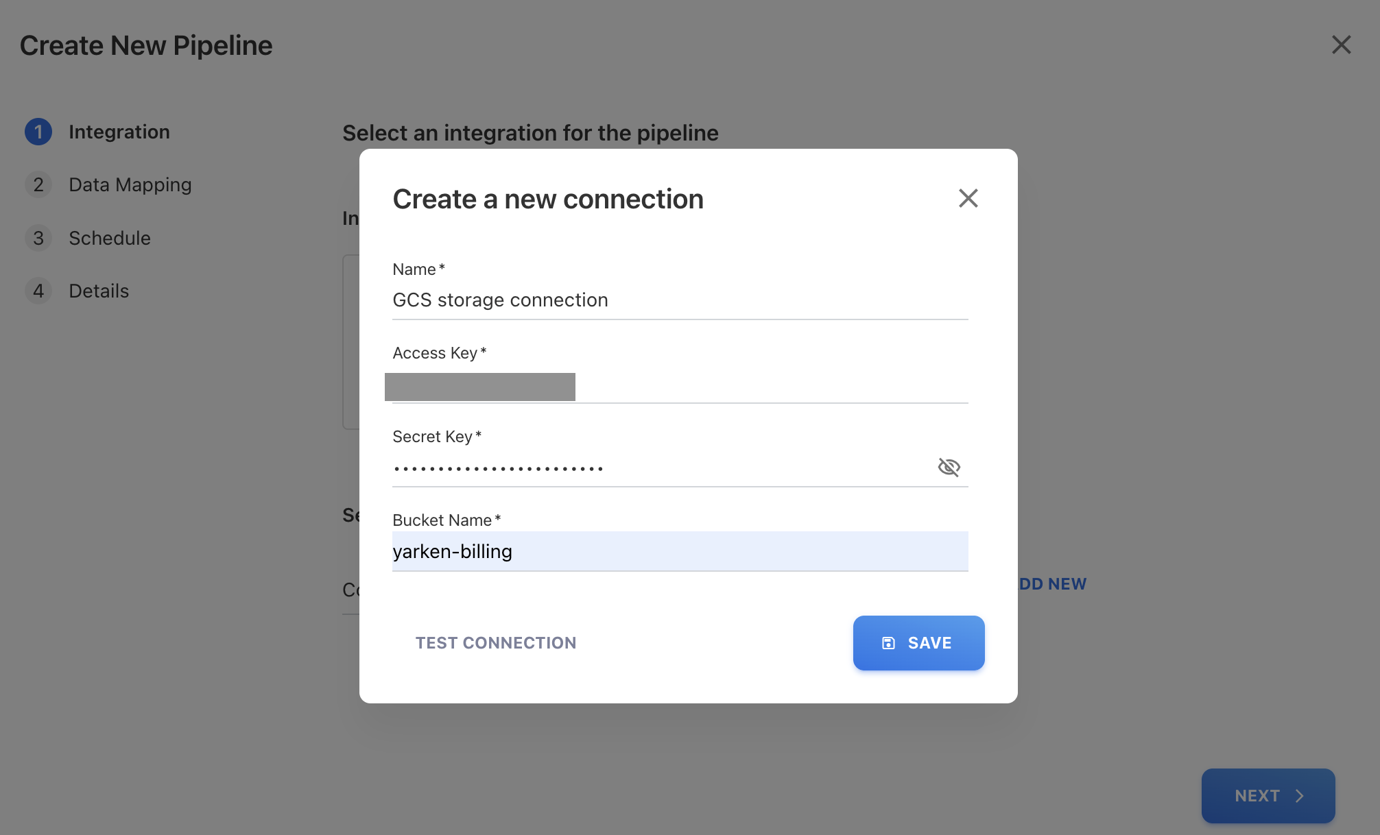
Task: Click the step 3 number icon
Action: [x=38, y=238]
